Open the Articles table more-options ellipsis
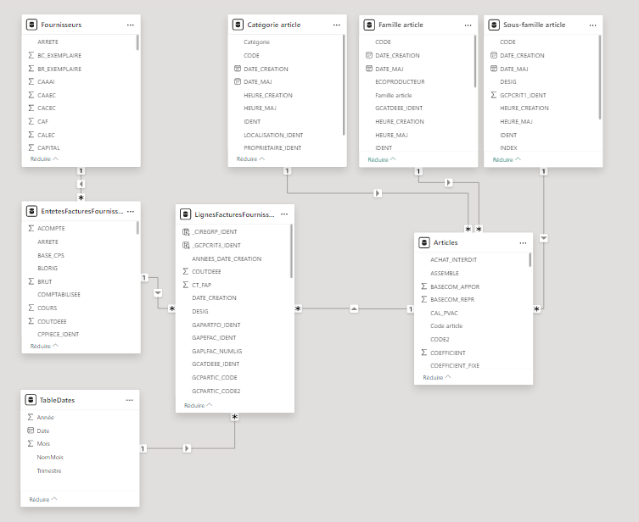Screen dimensions: 639x522 click(522, 242)
